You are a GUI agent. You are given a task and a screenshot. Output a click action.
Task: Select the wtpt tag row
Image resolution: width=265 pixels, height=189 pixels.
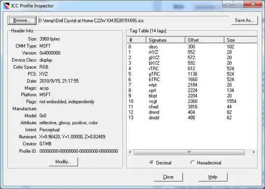[x=192, y=85]
